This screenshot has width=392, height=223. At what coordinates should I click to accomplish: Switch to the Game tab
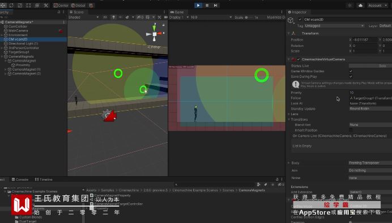pyautogui.click(x=177, y=12)
